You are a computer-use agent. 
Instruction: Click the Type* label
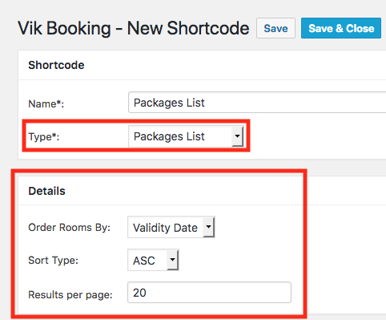(x=44, y=137)
